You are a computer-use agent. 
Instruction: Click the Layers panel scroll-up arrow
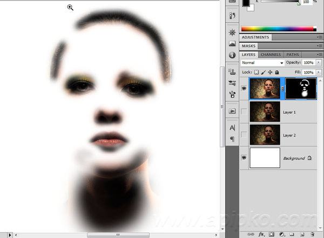pyautogui.click(x=320, y=80)
